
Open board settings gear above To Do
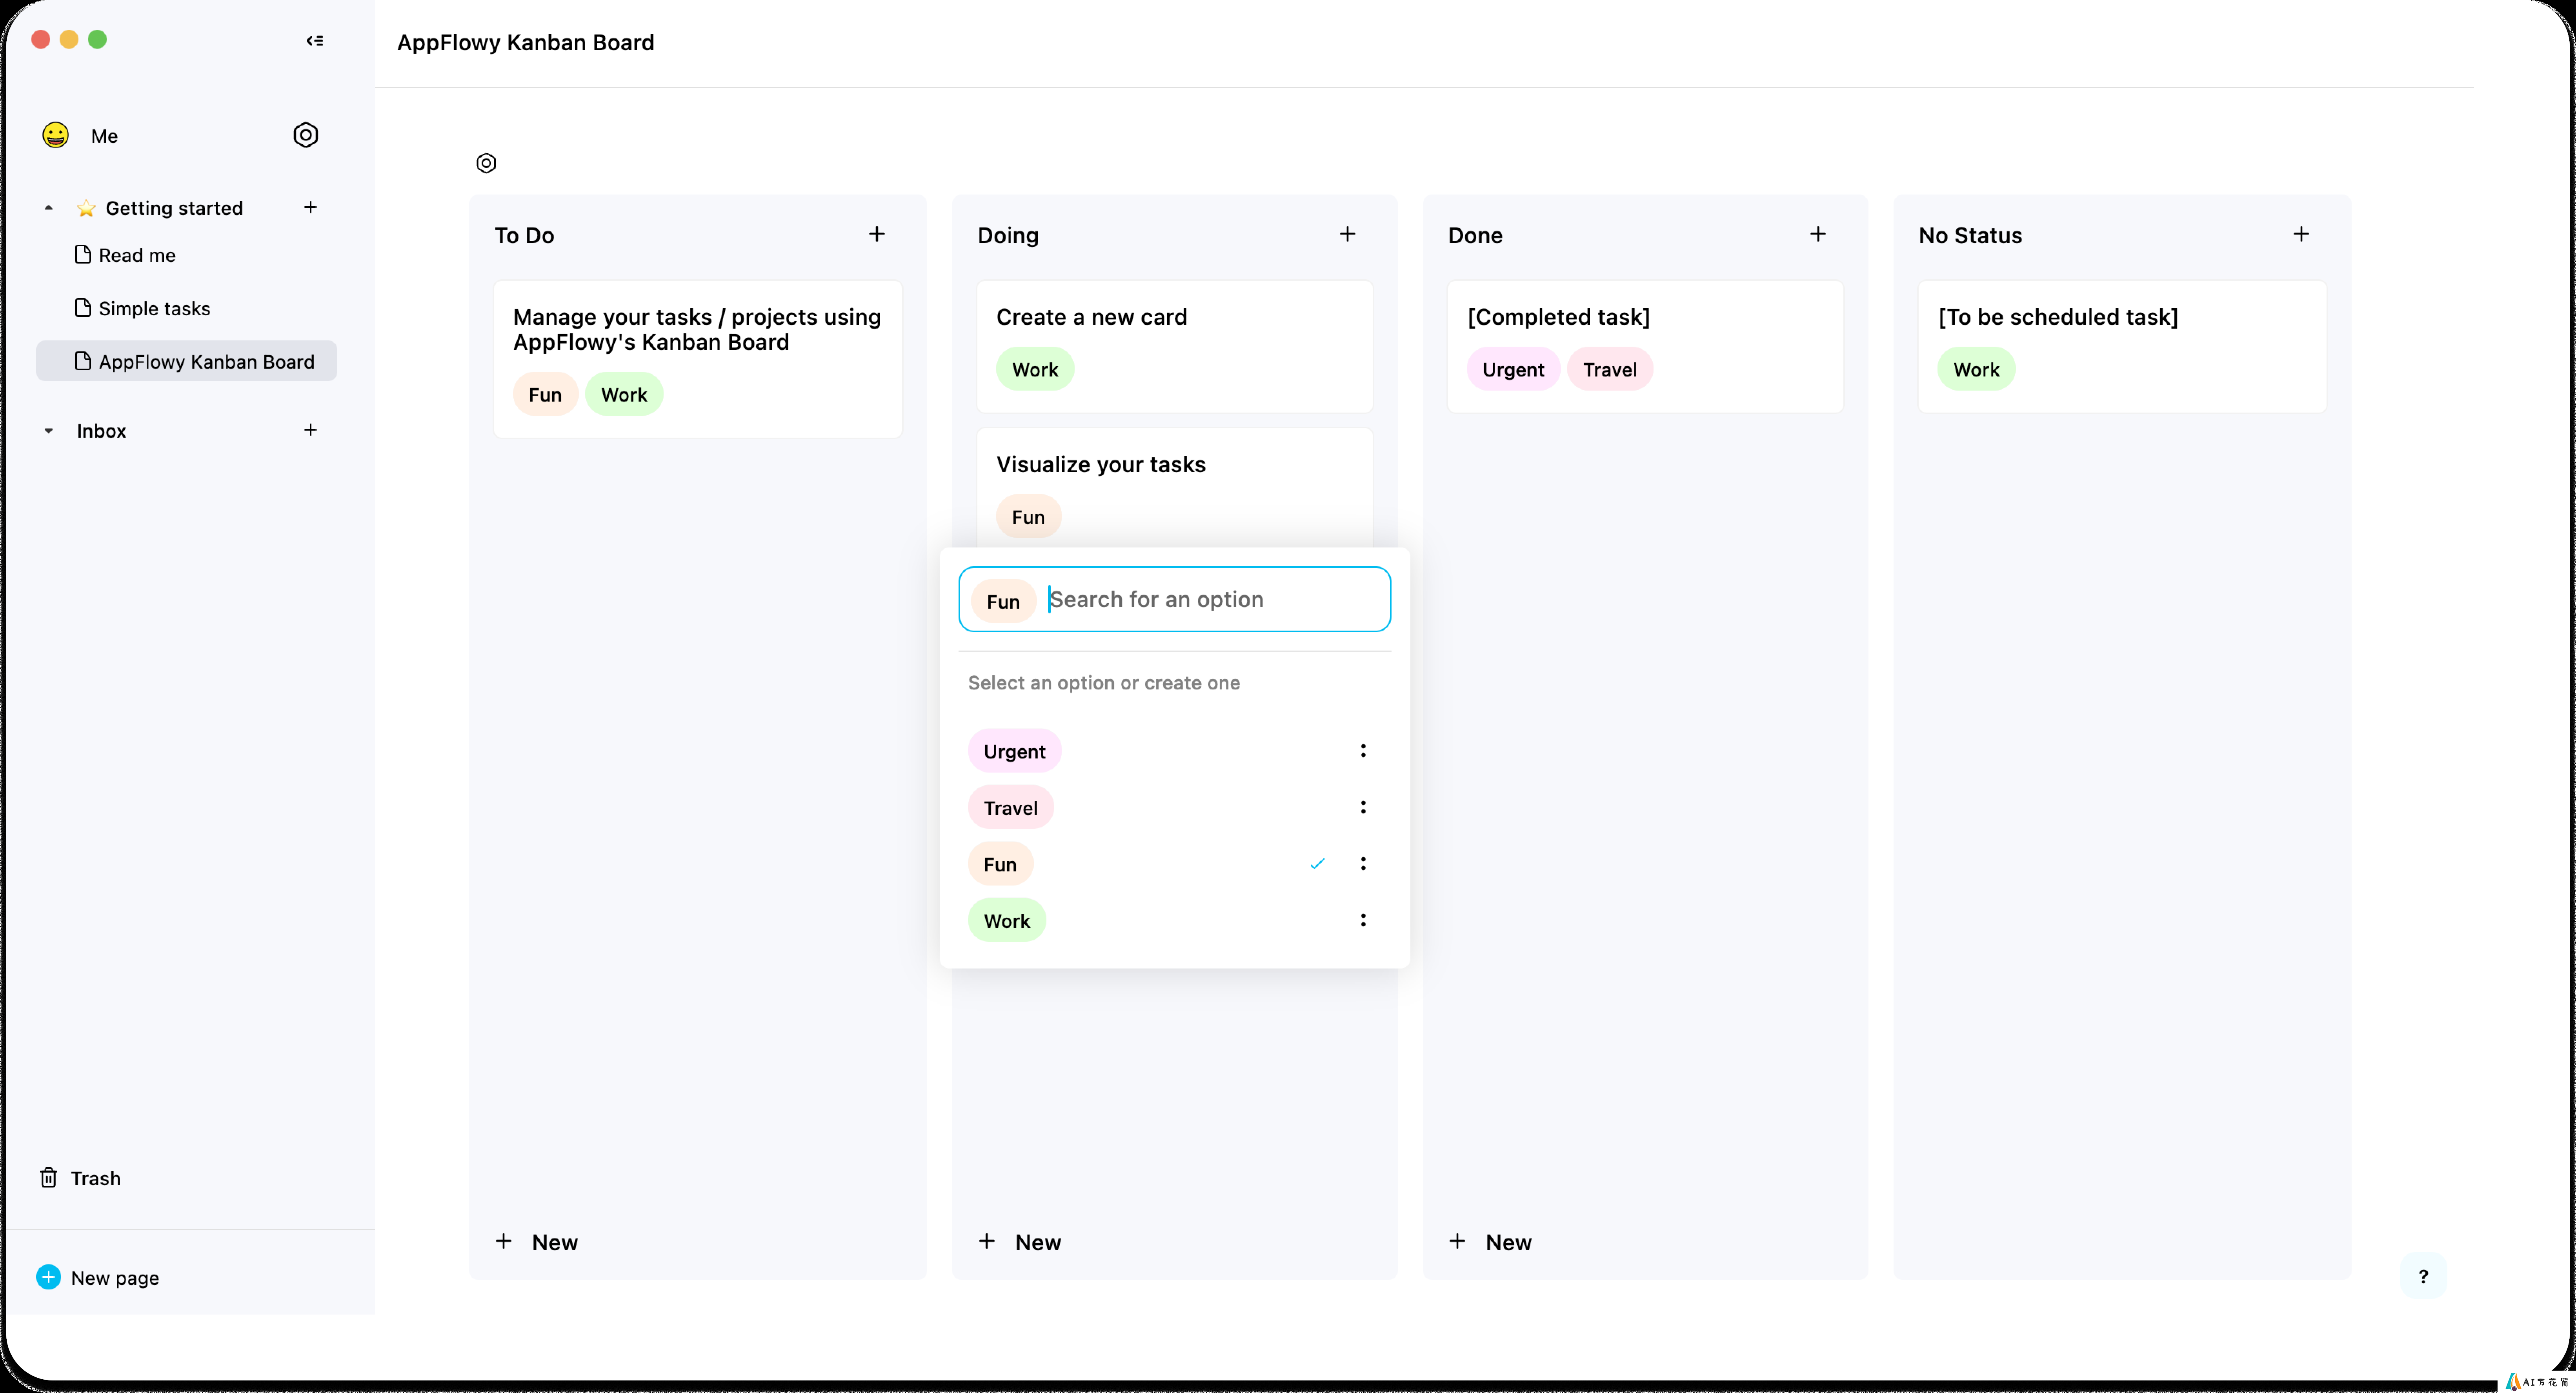(486, 163)
